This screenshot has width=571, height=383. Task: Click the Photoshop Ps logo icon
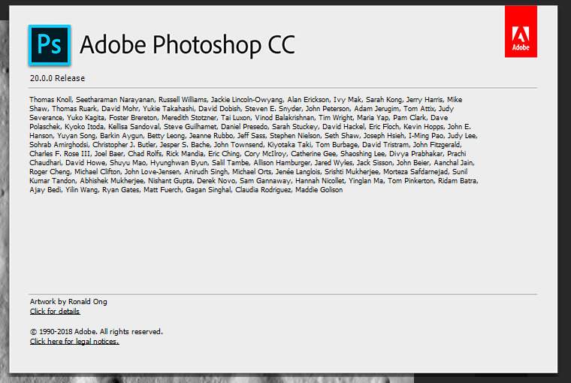[x=50, y=45]
